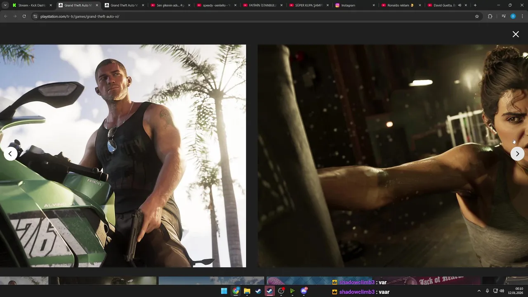Close the Instagram tab
The image size is (528, 297).
374,5
